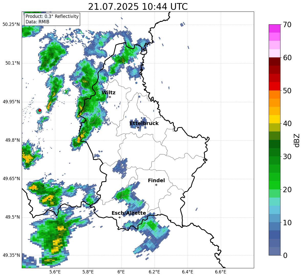Click the colorbar tick value 0
The width and height of the screenshot is (303, 277).
[x=285, y=255]
